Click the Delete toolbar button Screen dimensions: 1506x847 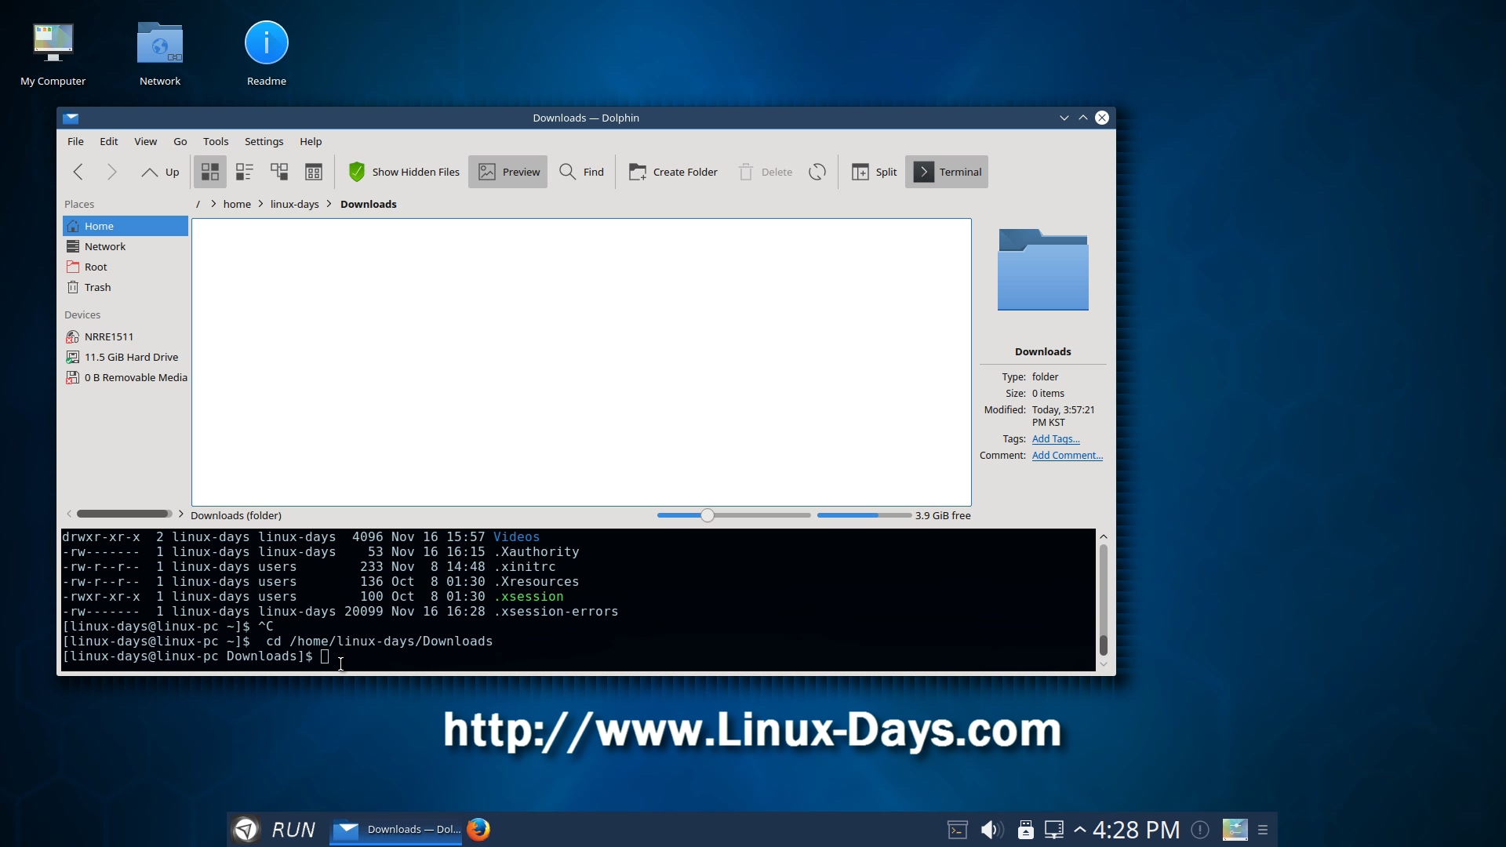[766, 172]
